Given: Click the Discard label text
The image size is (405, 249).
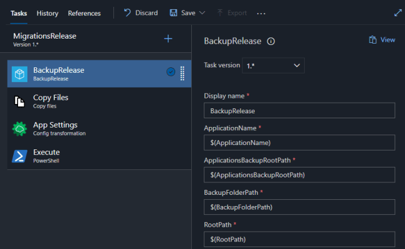Looking at the screenshot, I should point(146,12).
